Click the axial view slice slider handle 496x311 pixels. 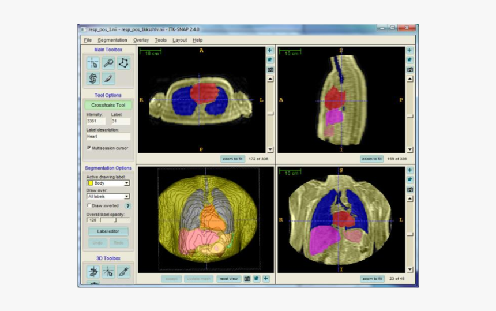pos(270,114)
